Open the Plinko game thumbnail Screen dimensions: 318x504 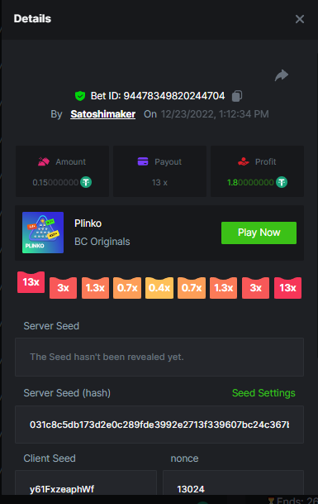click(x=43, y=233)
